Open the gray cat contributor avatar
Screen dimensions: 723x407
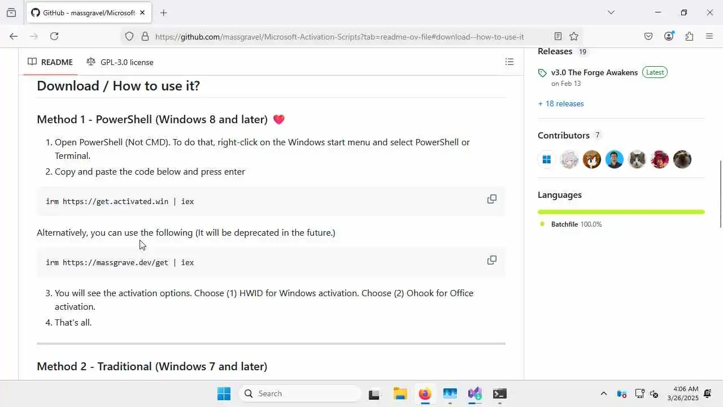[x=637, y=159]
